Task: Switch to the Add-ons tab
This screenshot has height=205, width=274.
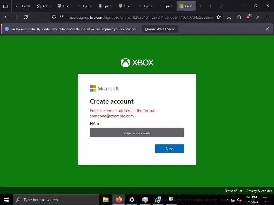Action: [44, 6]
